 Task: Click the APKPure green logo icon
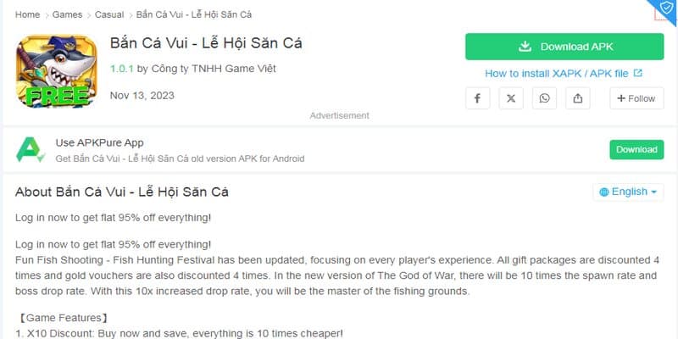point(31,150)
